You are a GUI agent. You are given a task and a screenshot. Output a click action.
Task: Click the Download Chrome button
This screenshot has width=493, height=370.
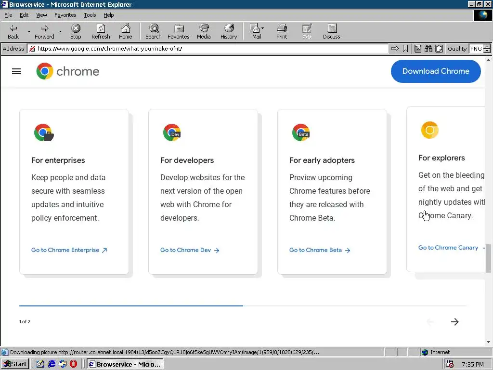tap(436, 71)
